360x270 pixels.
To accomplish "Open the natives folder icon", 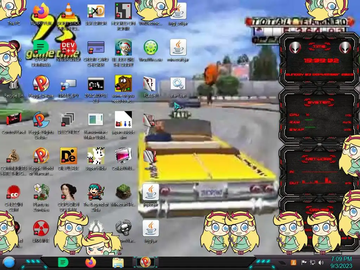I will pyautogui.click(x=150, y=159).
